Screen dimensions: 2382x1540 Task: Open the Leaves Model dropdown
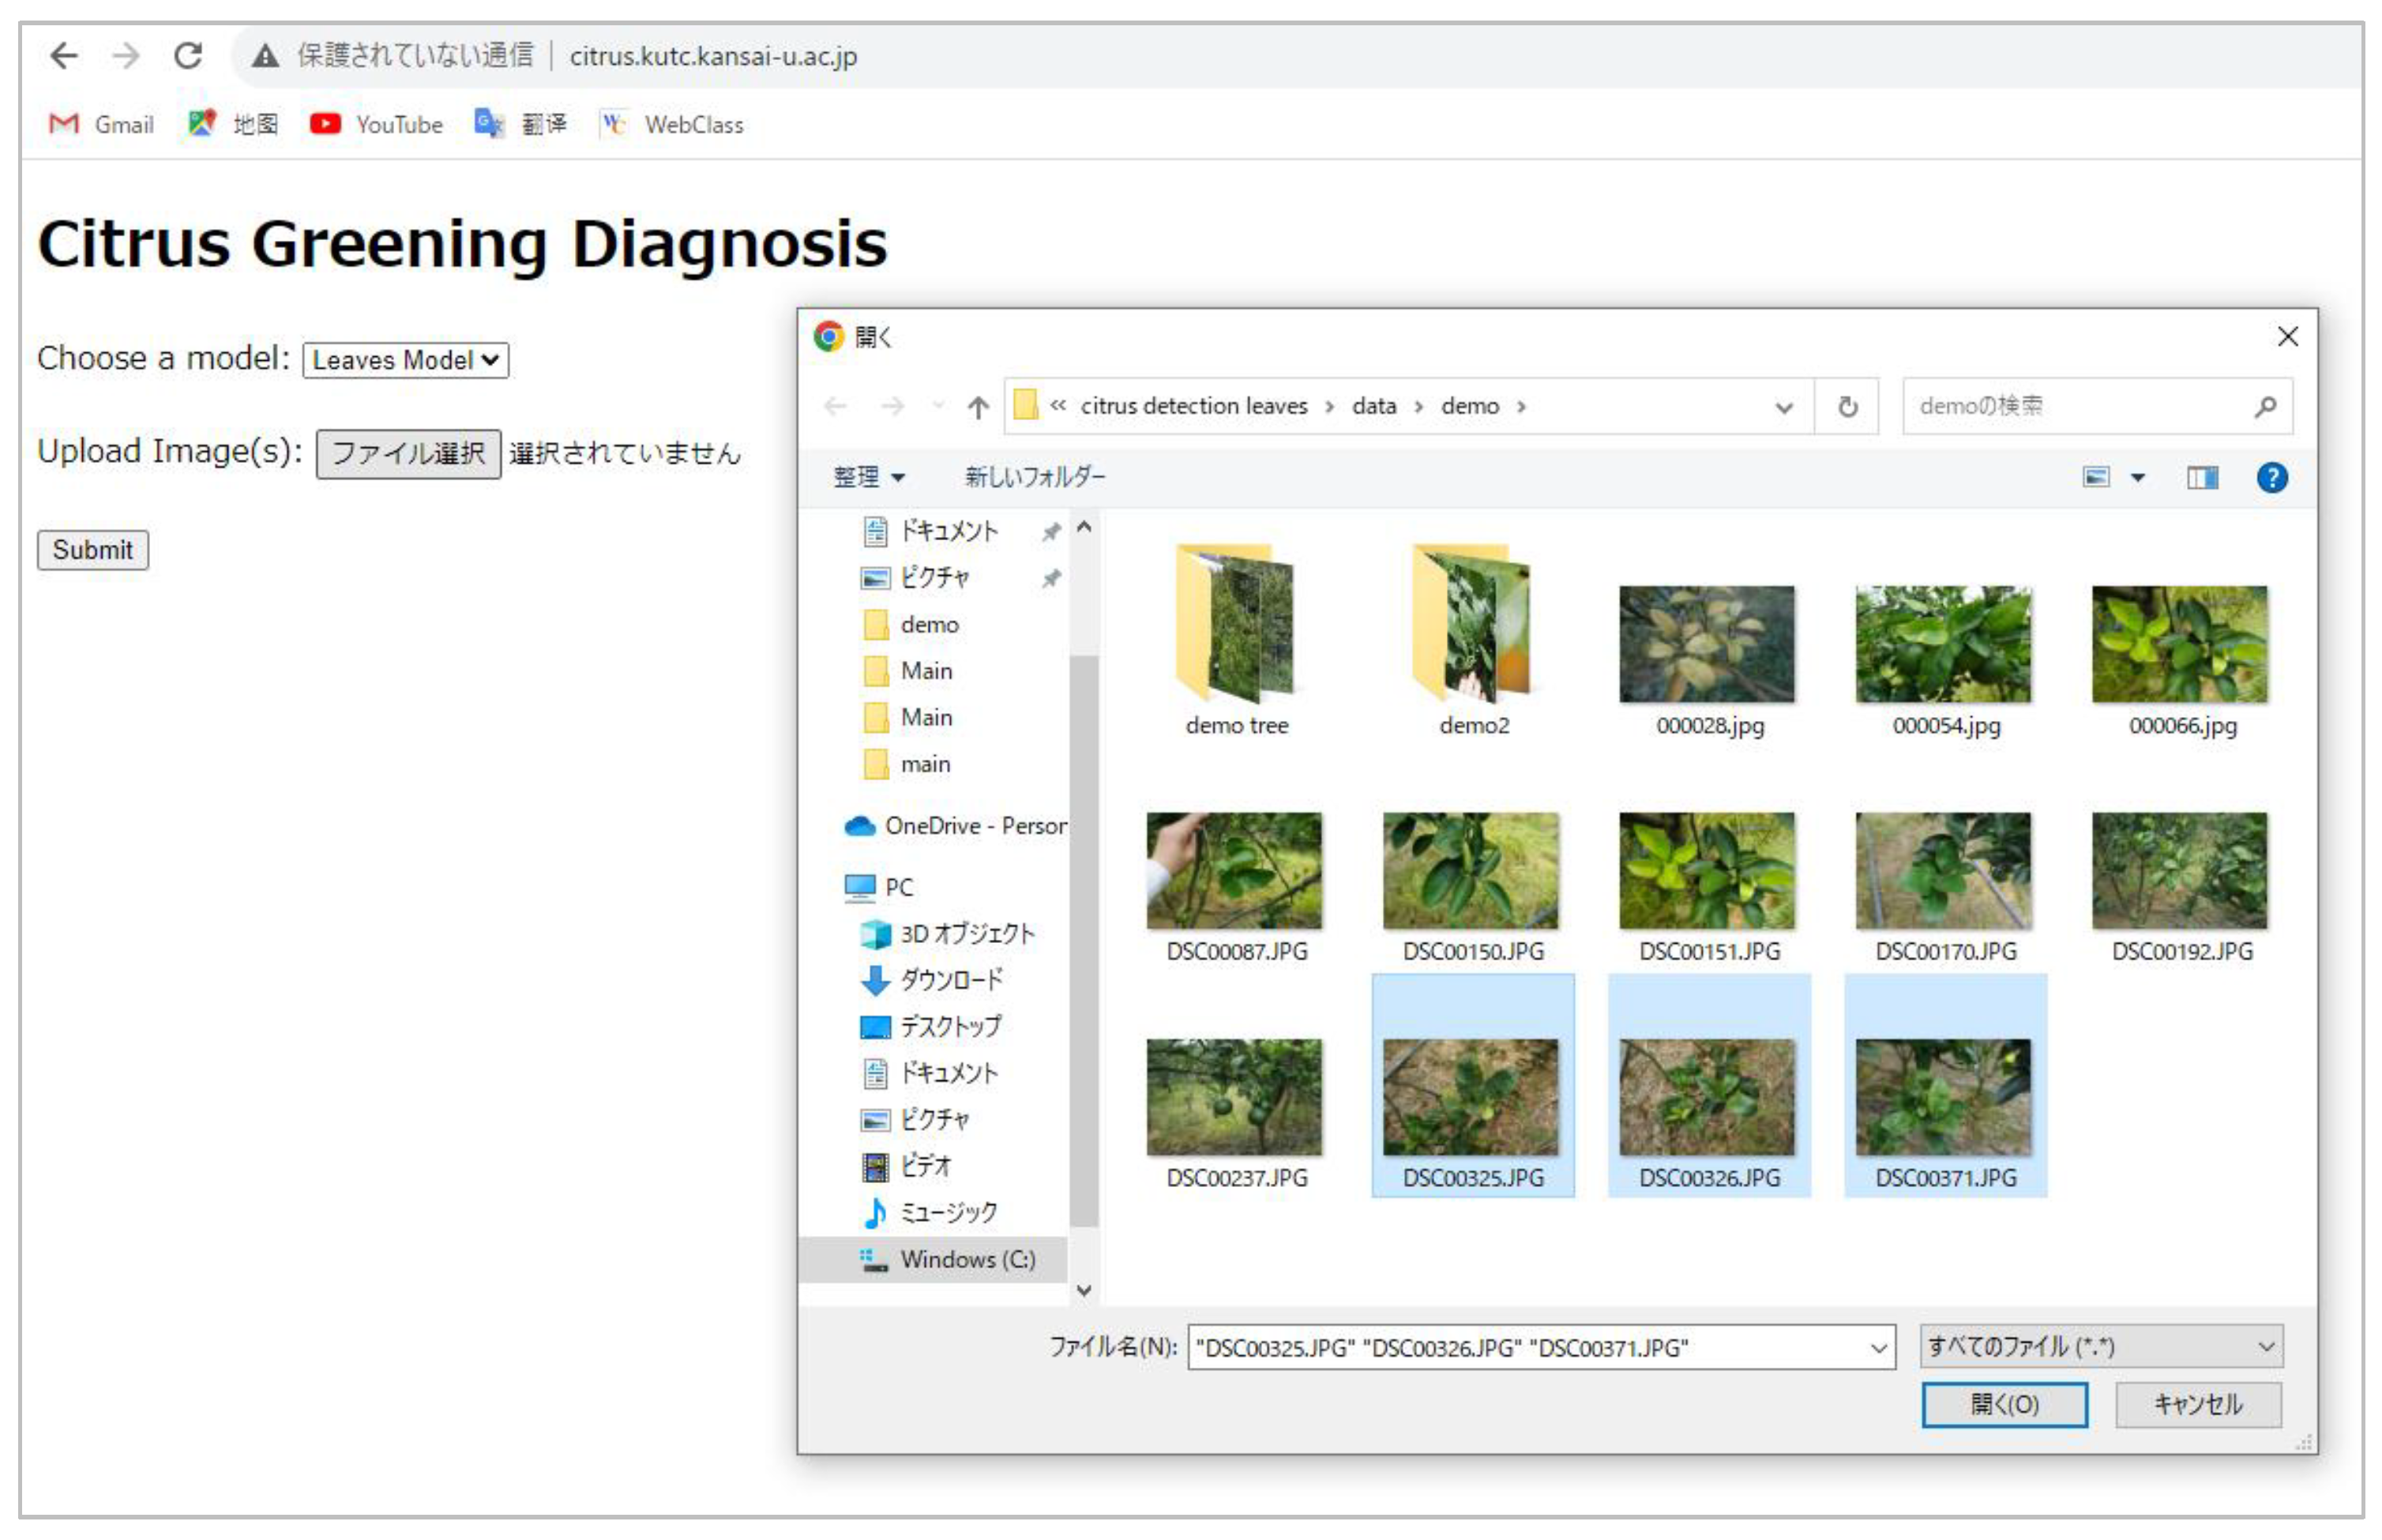coord(405,360)
